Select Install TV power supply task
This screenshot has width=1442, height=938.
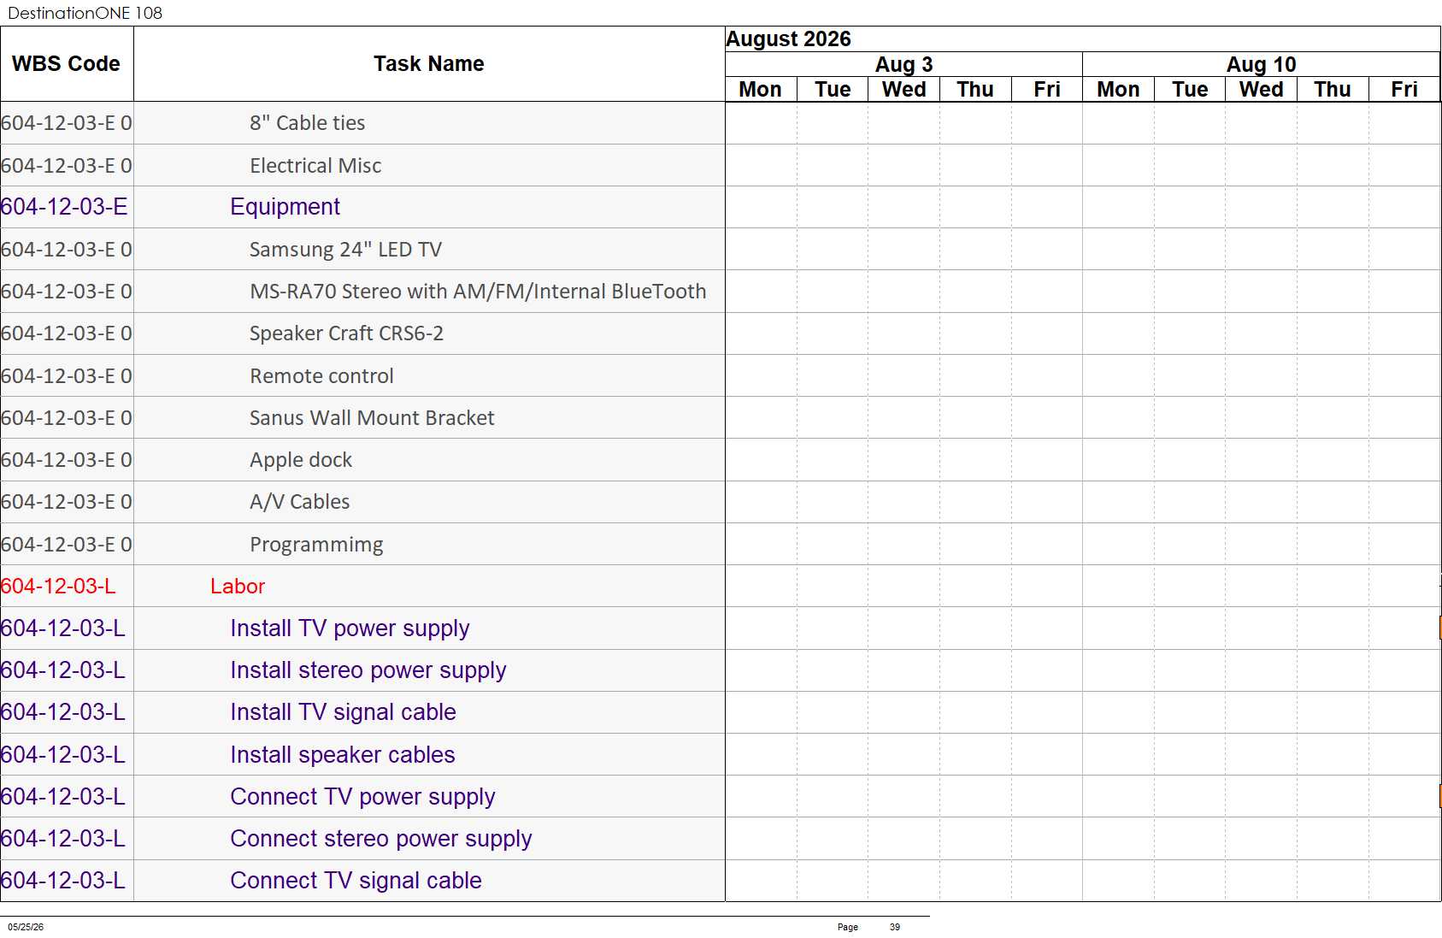click(350, 628)
